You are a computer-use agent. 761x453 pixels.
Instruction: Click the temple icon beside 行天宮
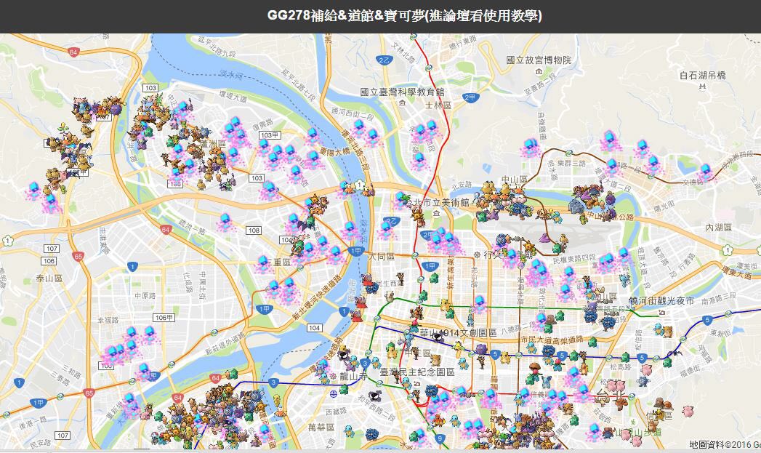click(478, 254)
